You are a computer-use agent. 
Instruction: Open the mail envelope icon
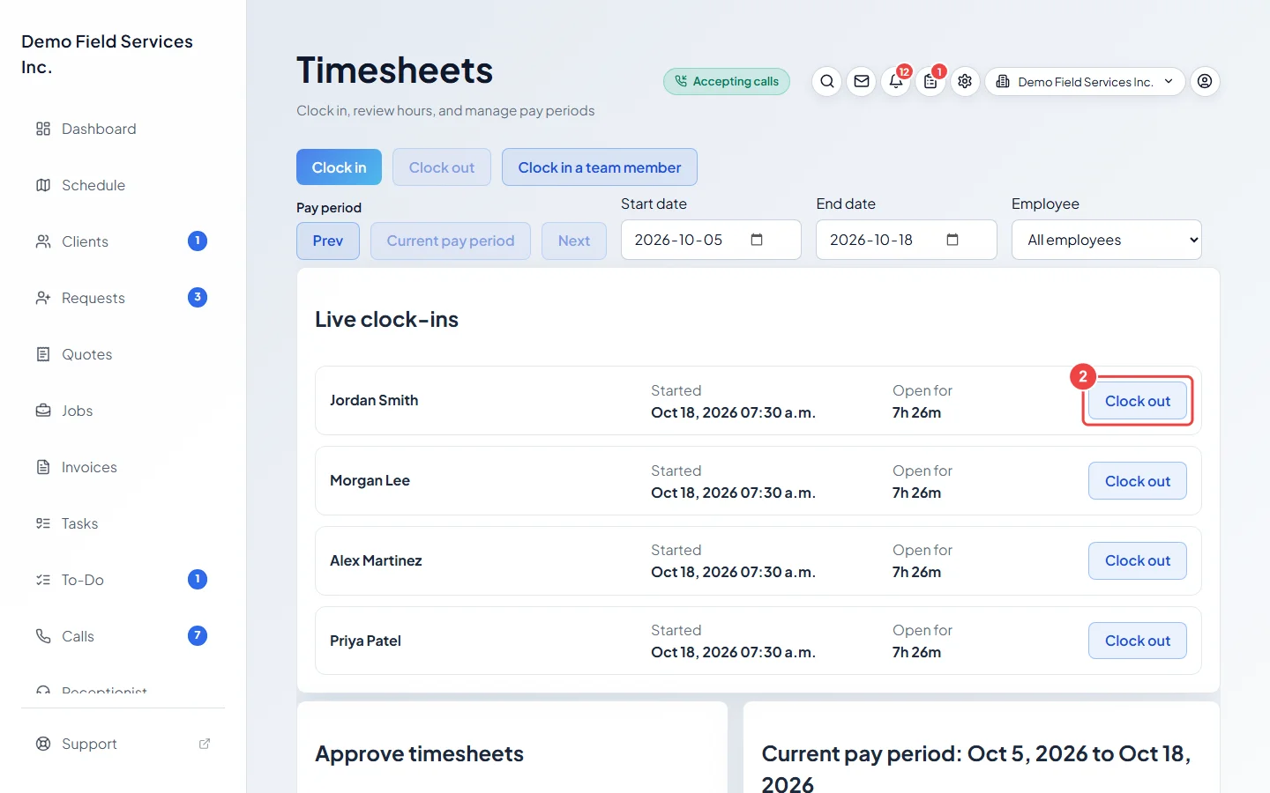tap(862, 81)
